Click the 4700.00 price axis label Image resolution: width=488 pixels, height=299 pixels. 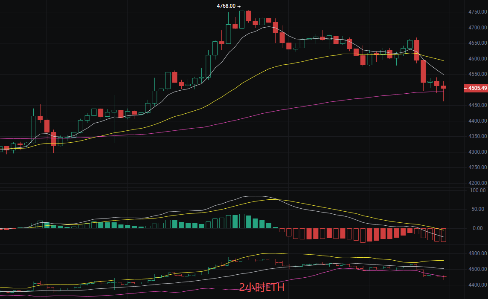tap(478, 28)
